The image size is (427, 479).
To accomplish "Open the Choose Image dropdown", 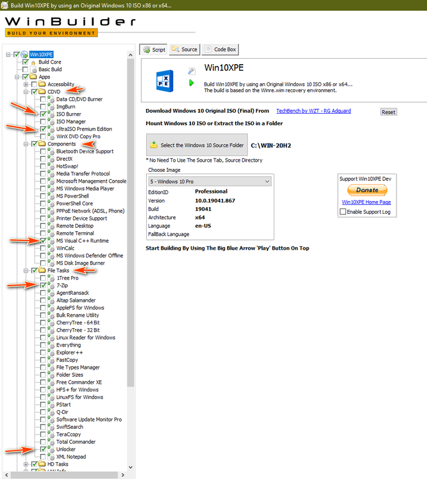I will (x=210, y=181).
